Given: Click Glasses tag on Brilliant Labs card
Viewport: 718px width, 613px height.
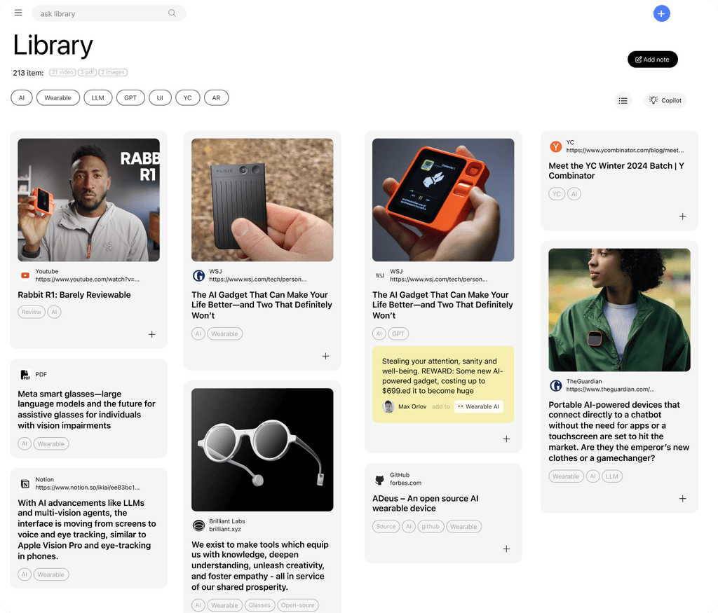Looking at the screenshot, I should click(x=259, y=605).
